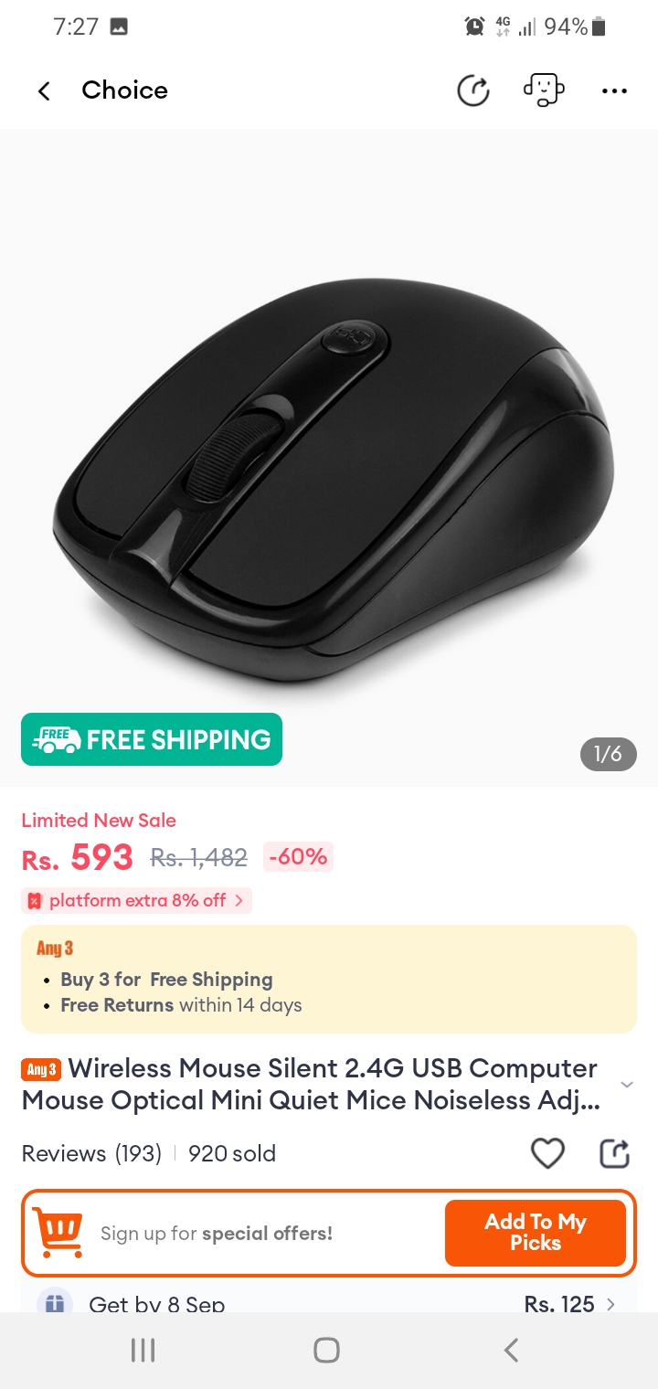Image resolution: width=658 pixels, height=1389 pixels.
Task: Tap Android home navigation button
Action: click(x=326, y=1350)
